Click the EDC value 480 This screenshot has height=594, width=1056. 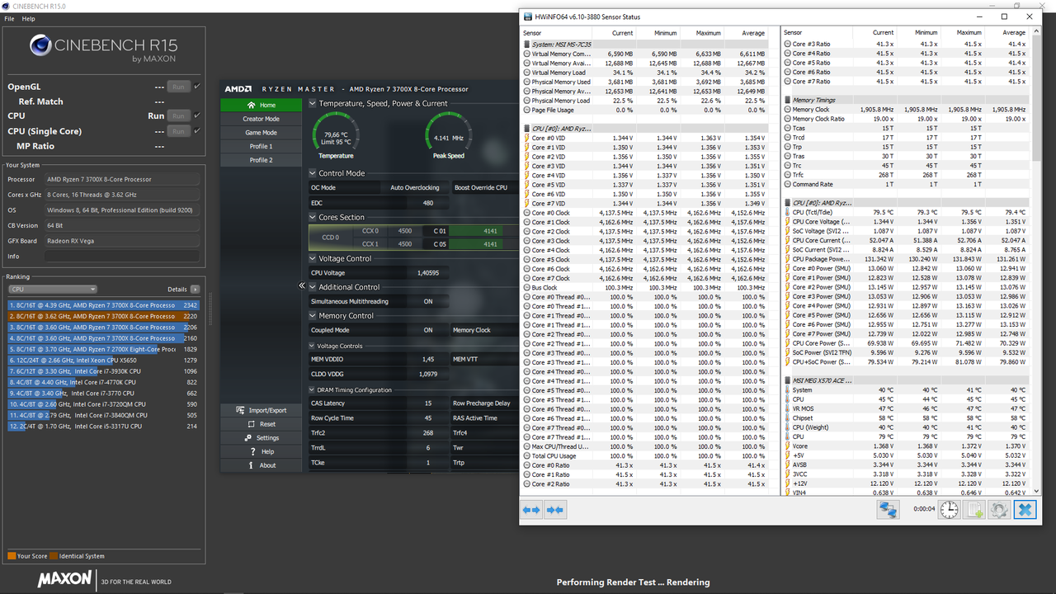pos(428,203)
